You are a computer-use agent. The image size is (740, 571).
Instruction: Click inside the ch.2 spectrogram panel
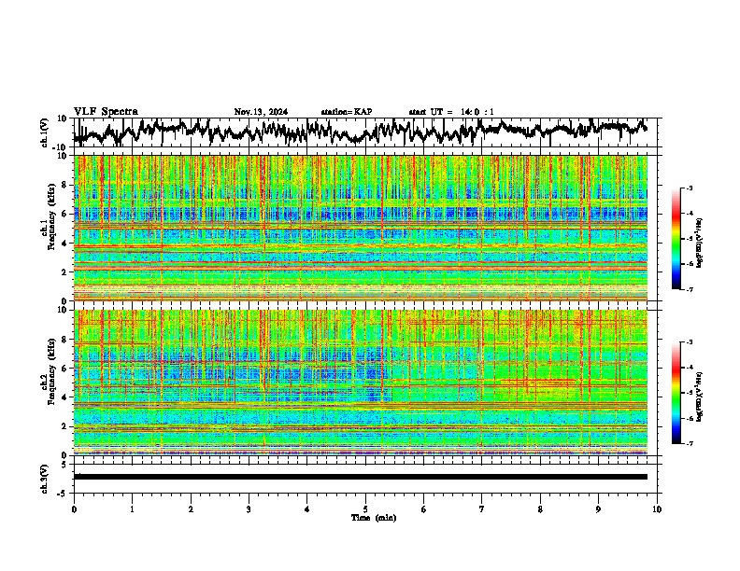(x=361, y=383)
